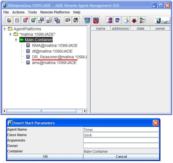Maximize the JADE RMA GUI window

pos(161,5)
